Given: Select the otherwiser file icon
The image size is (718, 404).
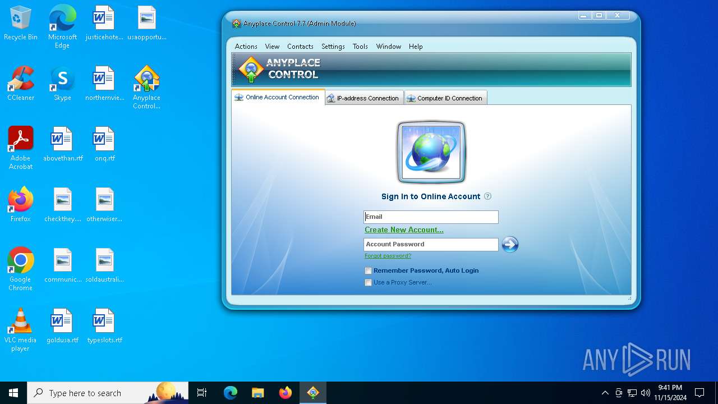Looking at the screenshot, I should pyautogui.click(x=104, y=205).
